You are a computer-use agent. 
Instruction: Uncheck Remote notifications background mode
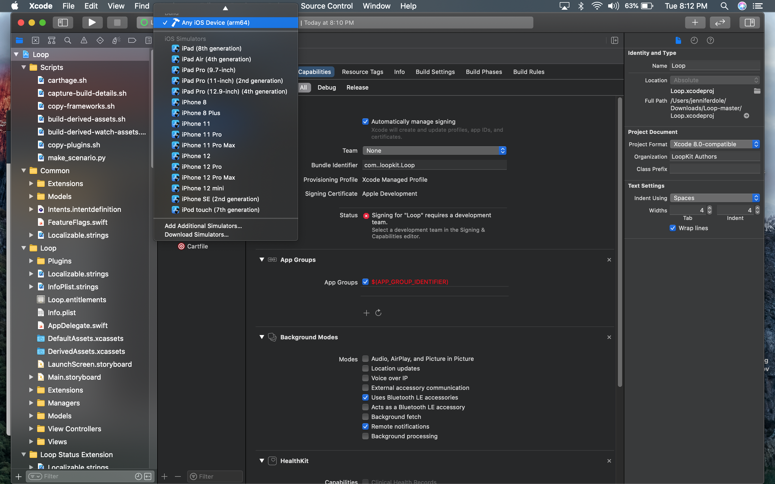(365, 426)
